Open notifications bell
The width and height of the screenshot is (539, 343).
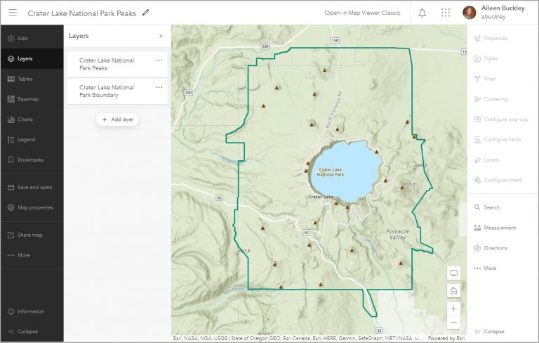(x=422, y=13)
